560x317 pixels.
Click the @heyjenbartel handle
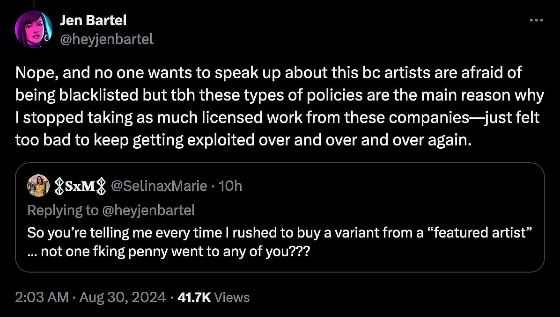107,39
